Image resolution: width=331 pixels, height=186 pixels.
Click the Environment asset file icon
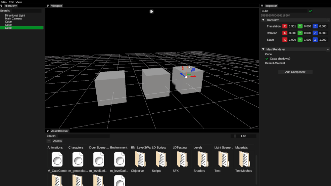(x=119, y=159)
